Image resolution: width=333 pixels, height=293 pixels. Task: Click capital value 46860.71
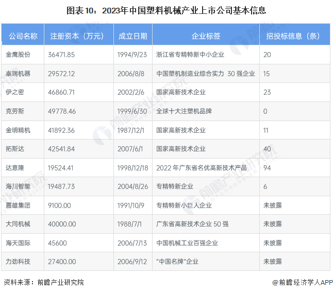click(x=61, y=92)
